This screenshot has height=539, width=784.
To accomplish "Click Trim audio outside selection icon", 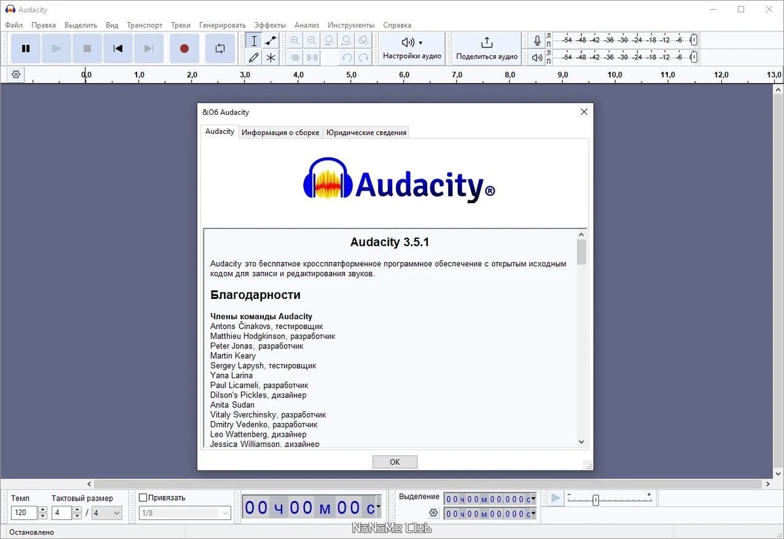I will pos(295,57).
